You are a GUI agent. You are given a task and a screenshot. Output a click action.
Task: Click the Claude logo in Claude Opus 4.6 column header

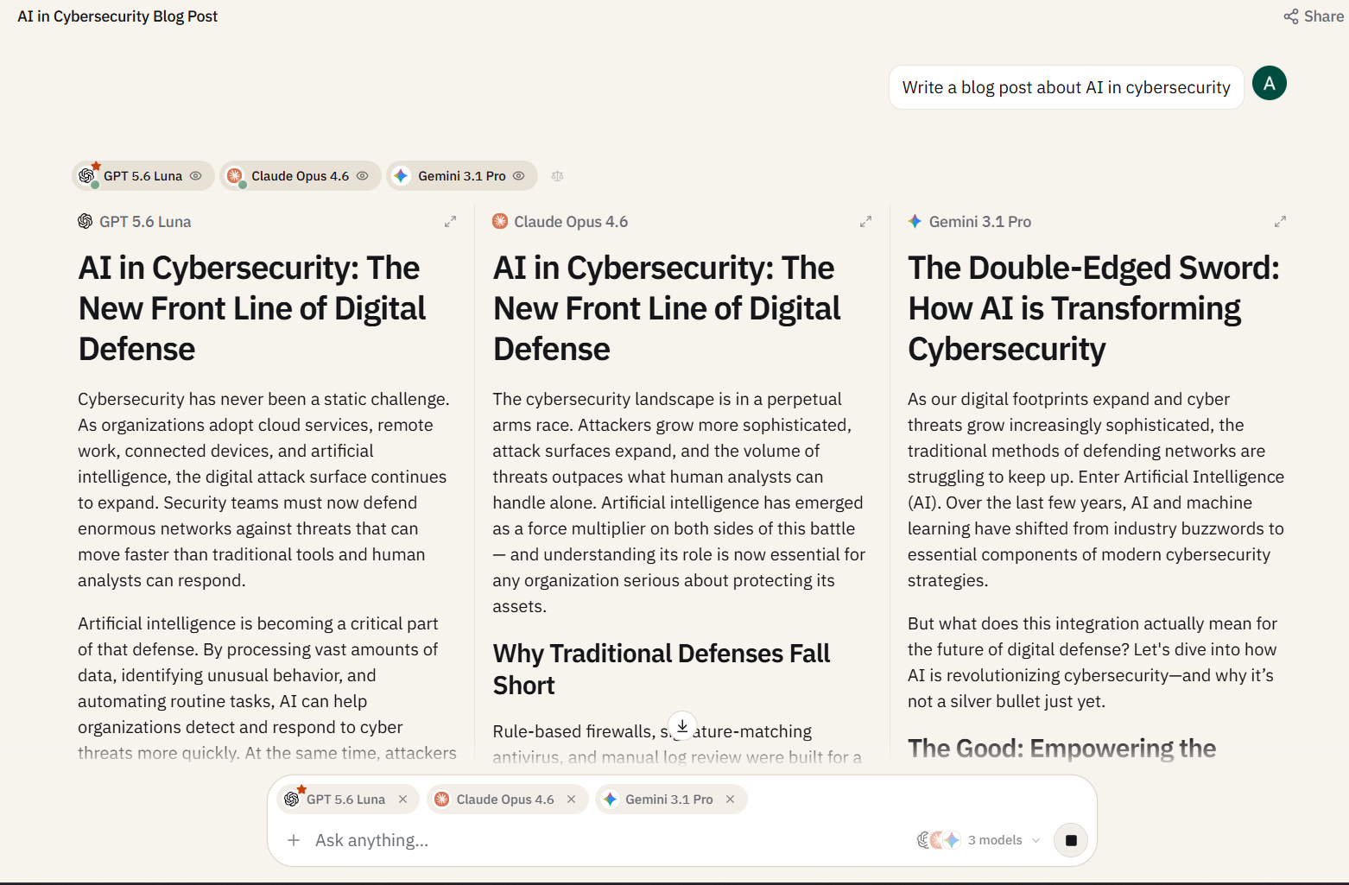coord(500,222)
